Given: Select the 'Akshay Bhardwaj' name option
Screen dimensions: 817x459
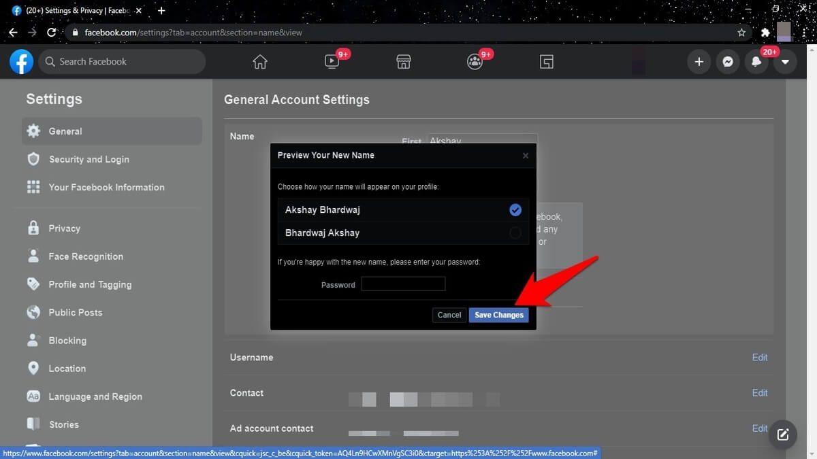Looking at the screenshot, I should click(515, 209).
